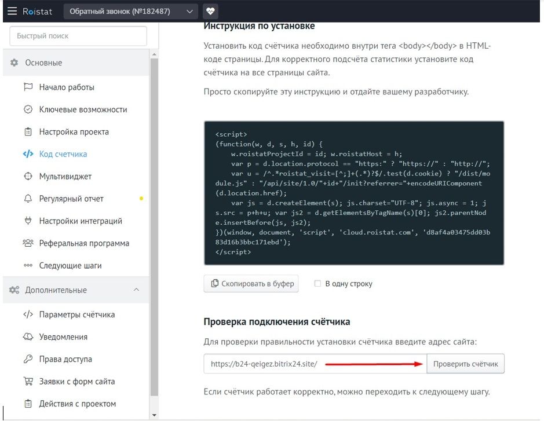Open Мультивиджет menu item
544x421 pixels.
tap(65, 177)
